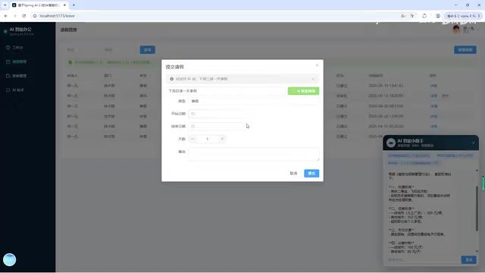This screenshot has width=485, height=273.
Task: Open the tab search dropdown arrow
Action: (x=5, y=5)
